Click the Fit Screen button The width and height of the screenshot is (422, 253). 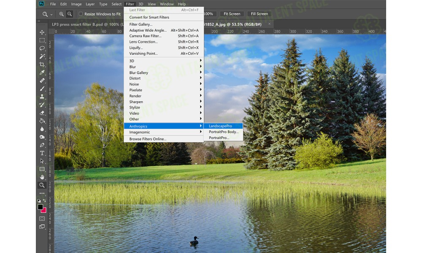point(232,14)
